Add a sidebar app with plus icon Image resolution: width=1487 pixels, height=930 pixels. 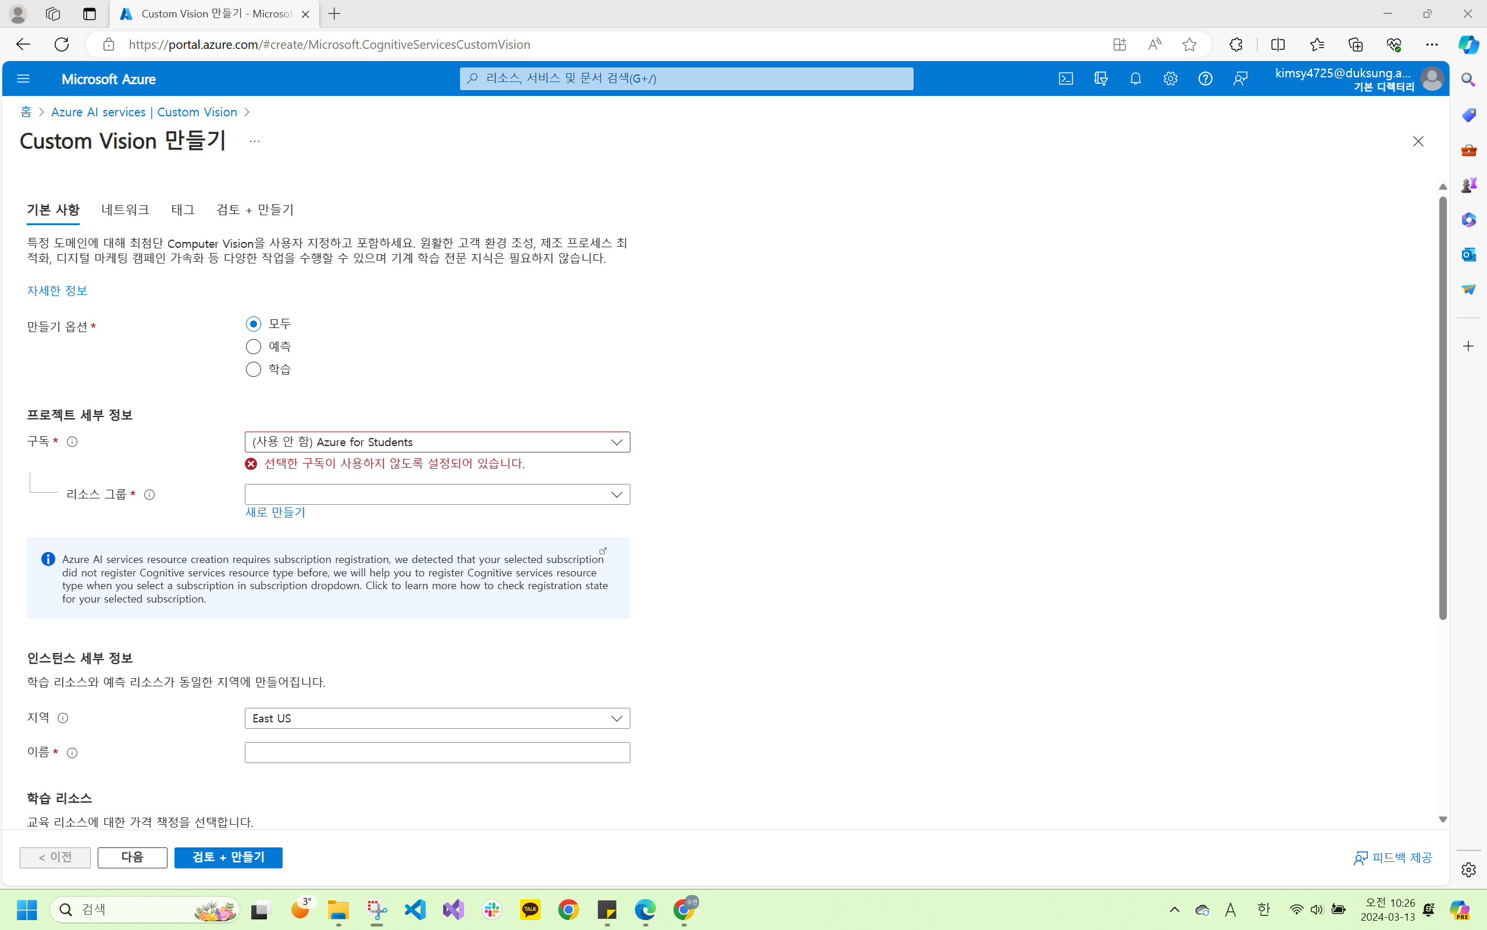(x=1468, y=346)
